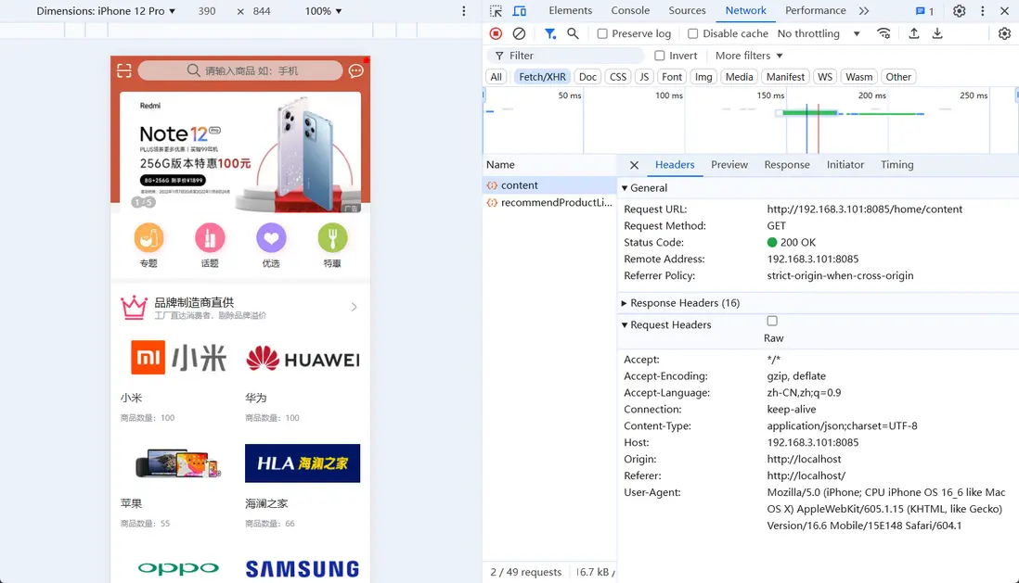1019x583 pixels.
Task: Toggle the JS filter chip
Action: point(644,77)
